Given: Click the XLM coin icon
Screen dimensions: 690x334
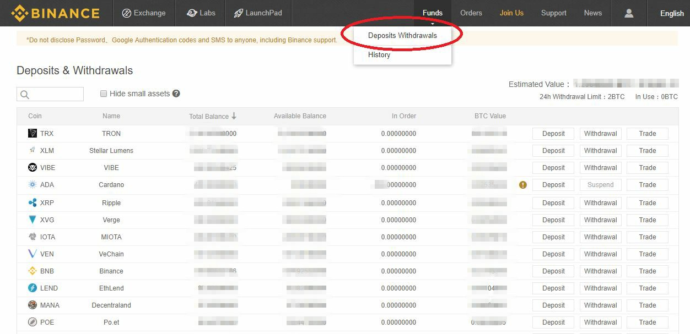Looking at the screenshot, I should click(x=33, y=150).
